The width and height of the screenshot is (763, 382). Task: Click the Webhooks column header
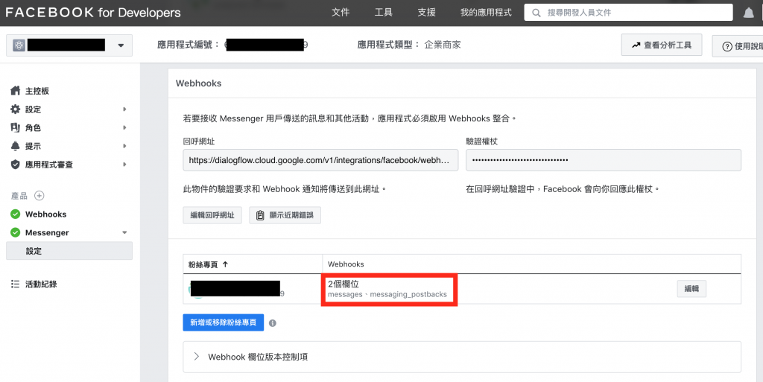[x=346, y=264]
